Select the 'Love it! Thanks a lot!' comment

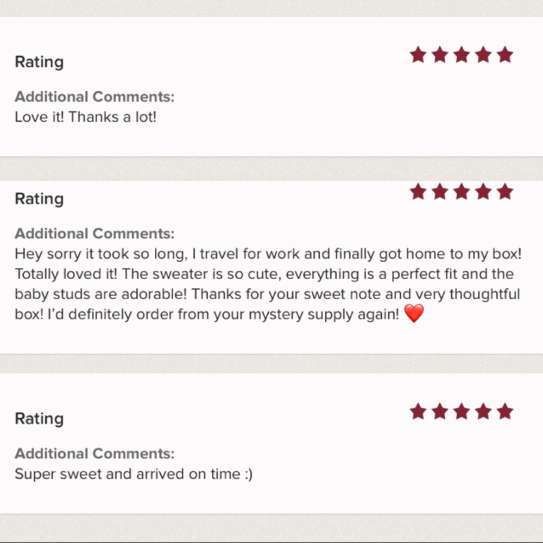[86, 117]
